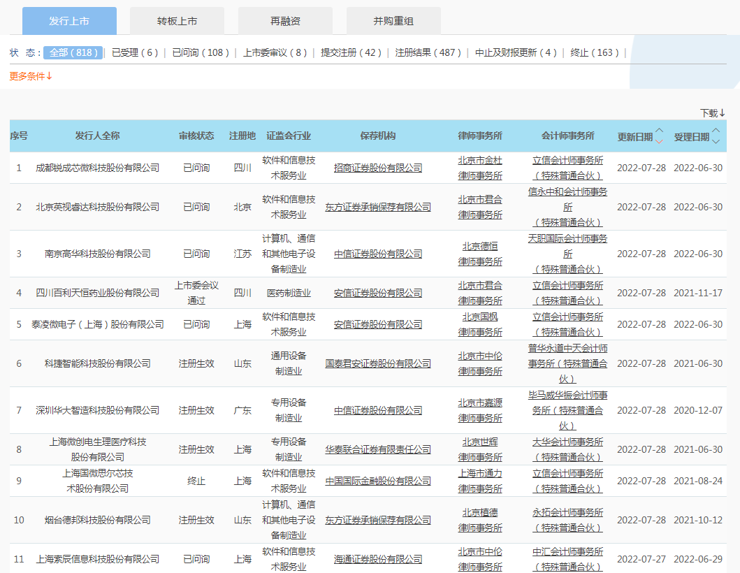Screen dimensions: 740x573
Task: Open the 再融资 tab
Action: pos(285,21)
